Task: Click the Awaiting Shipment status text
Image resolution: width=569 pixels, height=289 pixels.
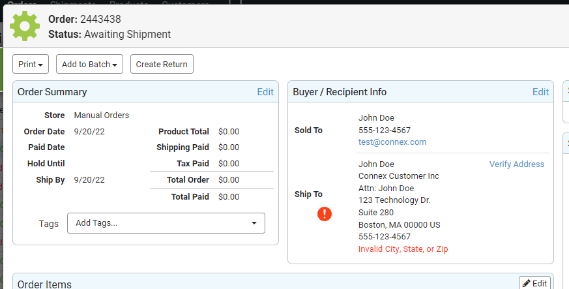Action: pos(127,34)
